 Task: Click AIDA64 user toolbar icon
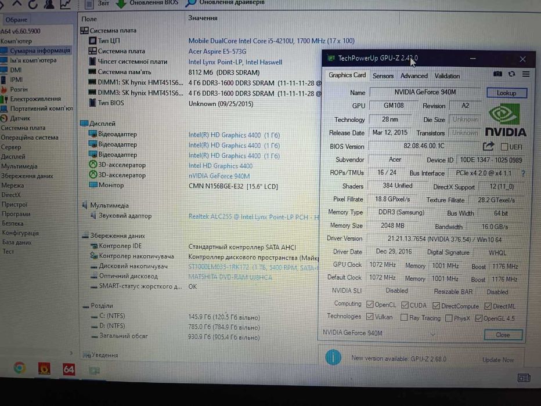(x=49, y=4)
